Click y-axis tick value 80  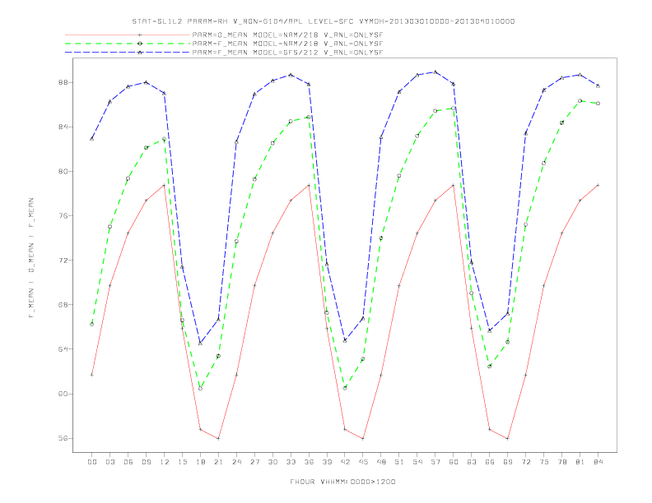coord(63,171)
